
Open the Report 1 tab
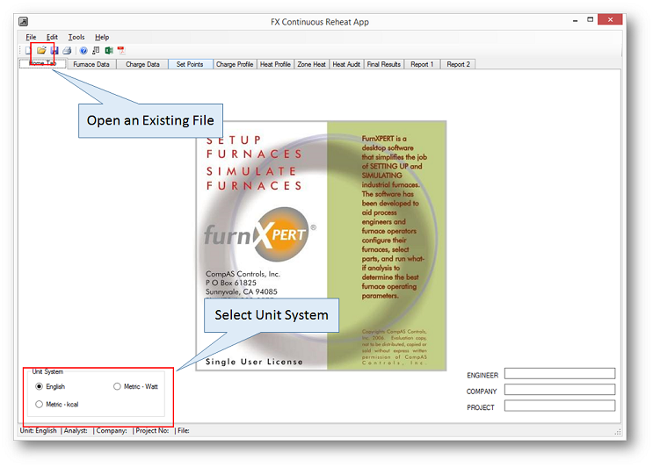click(x=422, y=64)
